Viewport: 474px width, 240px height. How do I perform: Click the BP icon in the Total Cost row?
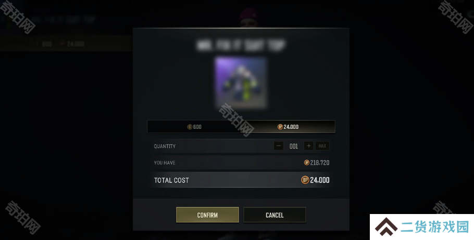click(305, 180)
